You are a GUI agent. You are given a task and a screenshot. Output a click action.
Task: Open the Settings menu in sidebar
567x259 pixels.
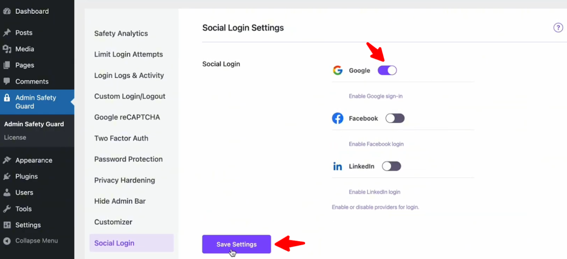[28, 225]
